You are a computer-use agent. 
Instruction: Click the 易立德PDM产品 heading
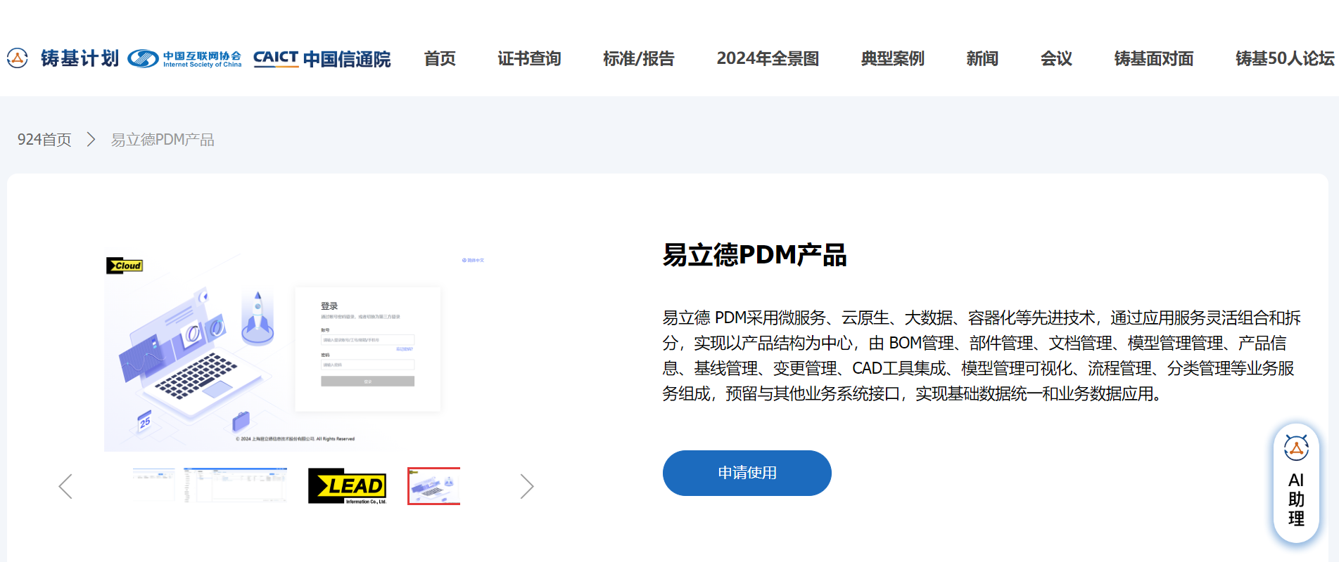click(754, 255)
